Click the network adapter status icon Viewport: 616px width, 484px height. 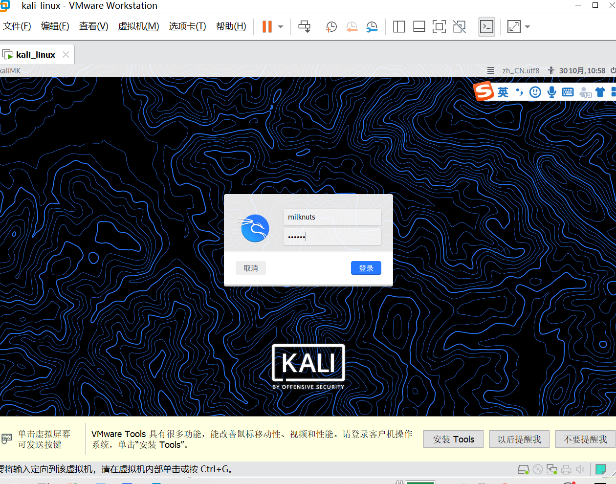tap(552, 470)
